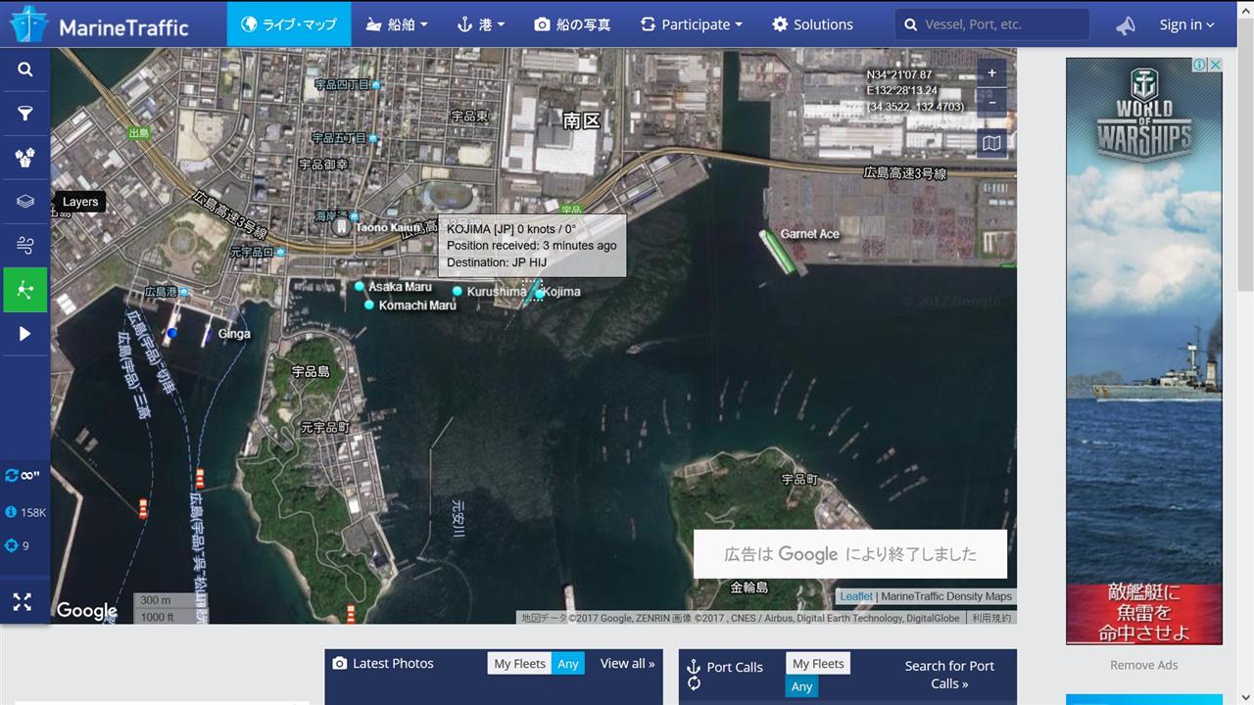Screen dimensions: 1254x705
Task: Click the megaphone announcements icon
Action: point(1126,25)
